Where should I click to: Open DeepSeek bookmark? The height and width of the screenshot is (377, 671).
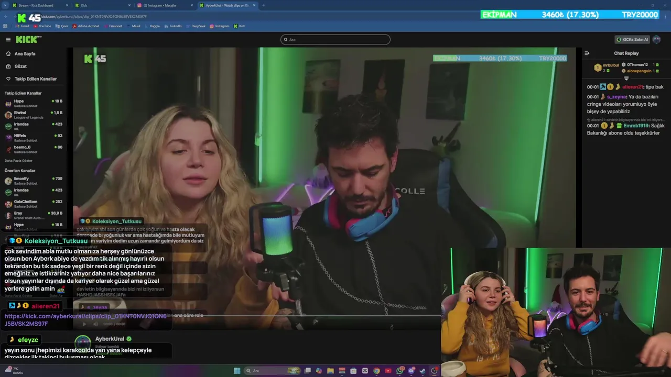tap(196, 26)
